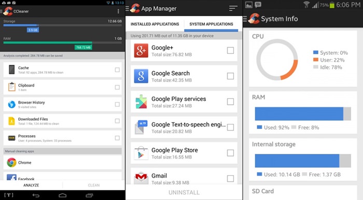Tap the 3.9 GB storage label
Viewport: 363px width, 200px height.
[33, 30]
